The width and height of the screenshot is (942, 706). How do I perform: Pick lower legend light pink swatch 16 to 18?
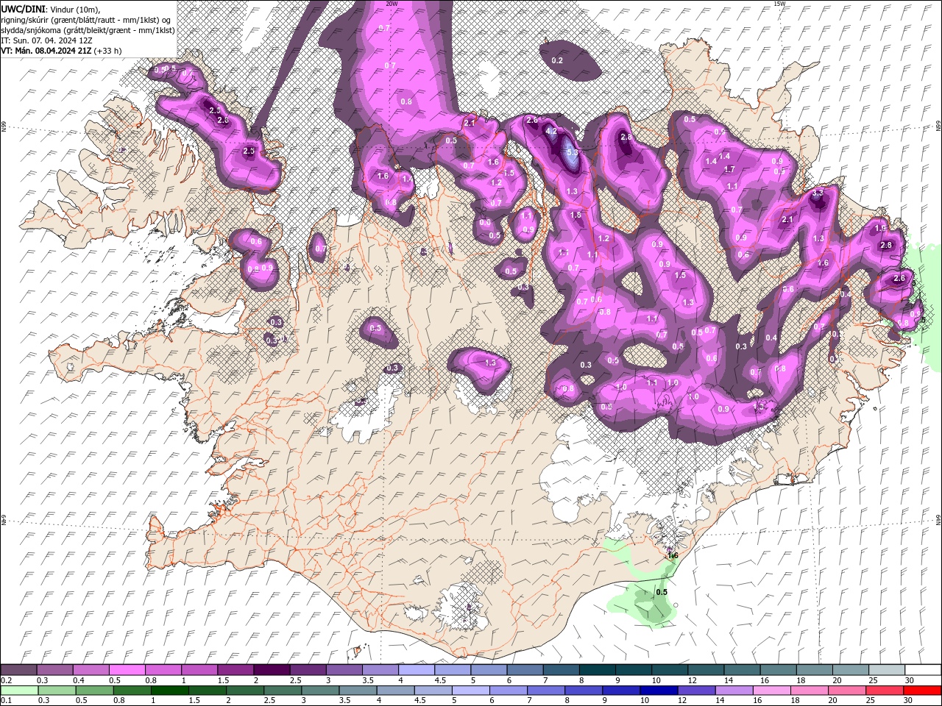point(771,691)
